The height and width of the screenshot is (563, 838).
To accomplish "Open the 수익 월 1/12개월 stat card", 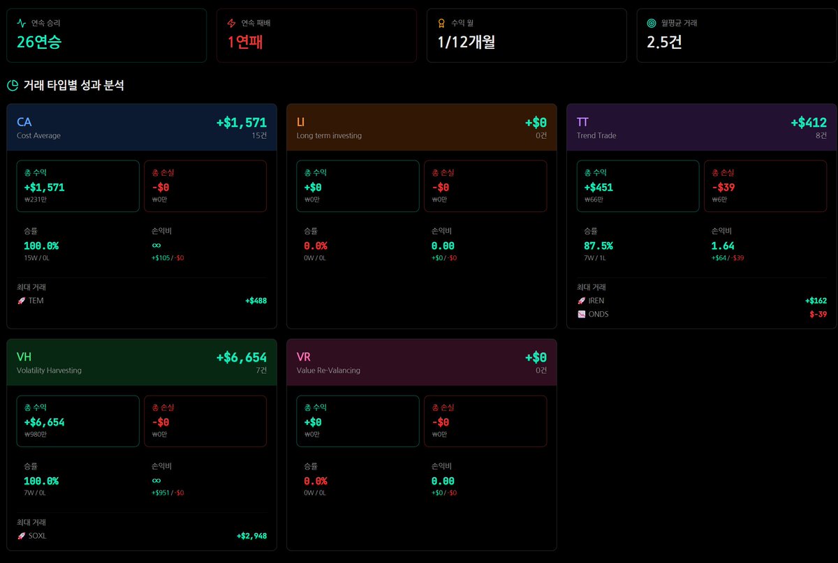I will pyautogui.click(x=527, y=36).
